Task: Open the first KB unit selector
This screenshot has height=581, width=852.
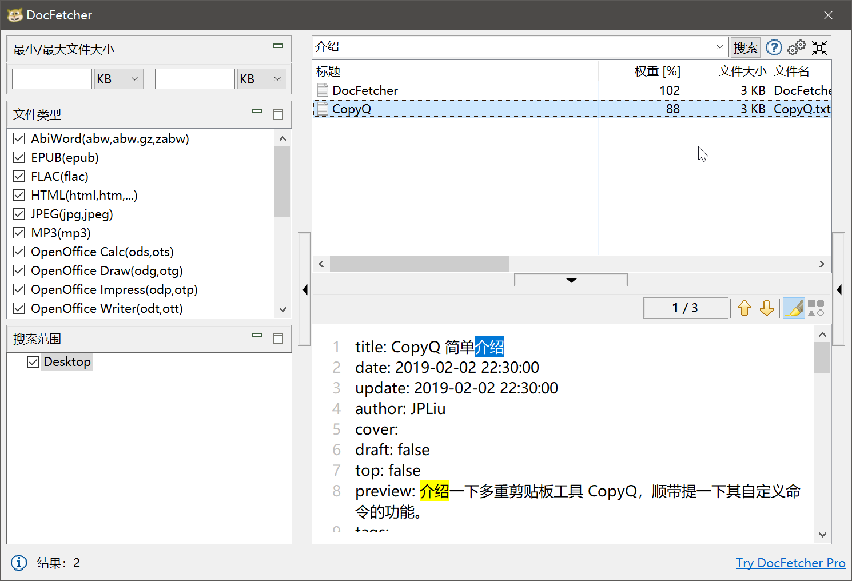Action: (118, 78)
